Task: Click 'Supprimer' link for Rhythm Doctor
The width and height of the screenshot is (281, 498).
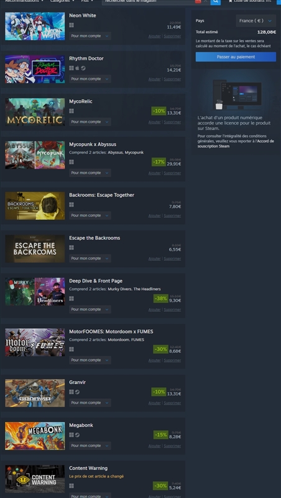Action: [x=172, y=79]
